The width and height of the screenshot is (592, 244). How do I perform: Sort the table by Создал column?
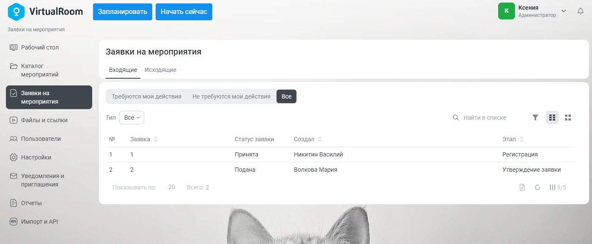(x=320, y=139)
